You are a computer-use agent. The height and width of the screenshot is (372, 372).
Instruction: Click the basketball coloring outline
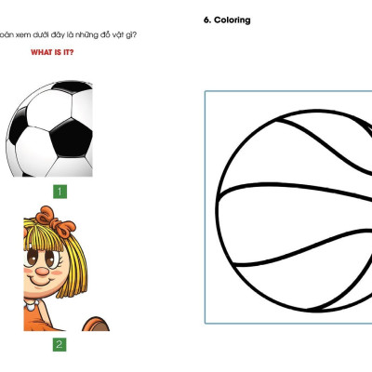click(x=294, y=211)
